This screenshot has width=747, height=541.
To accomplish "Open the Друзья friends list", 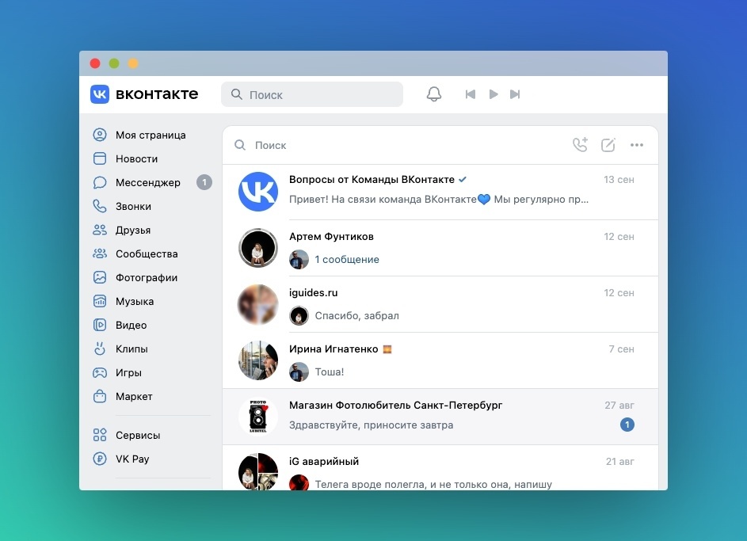I will click(x=133, y=230).
